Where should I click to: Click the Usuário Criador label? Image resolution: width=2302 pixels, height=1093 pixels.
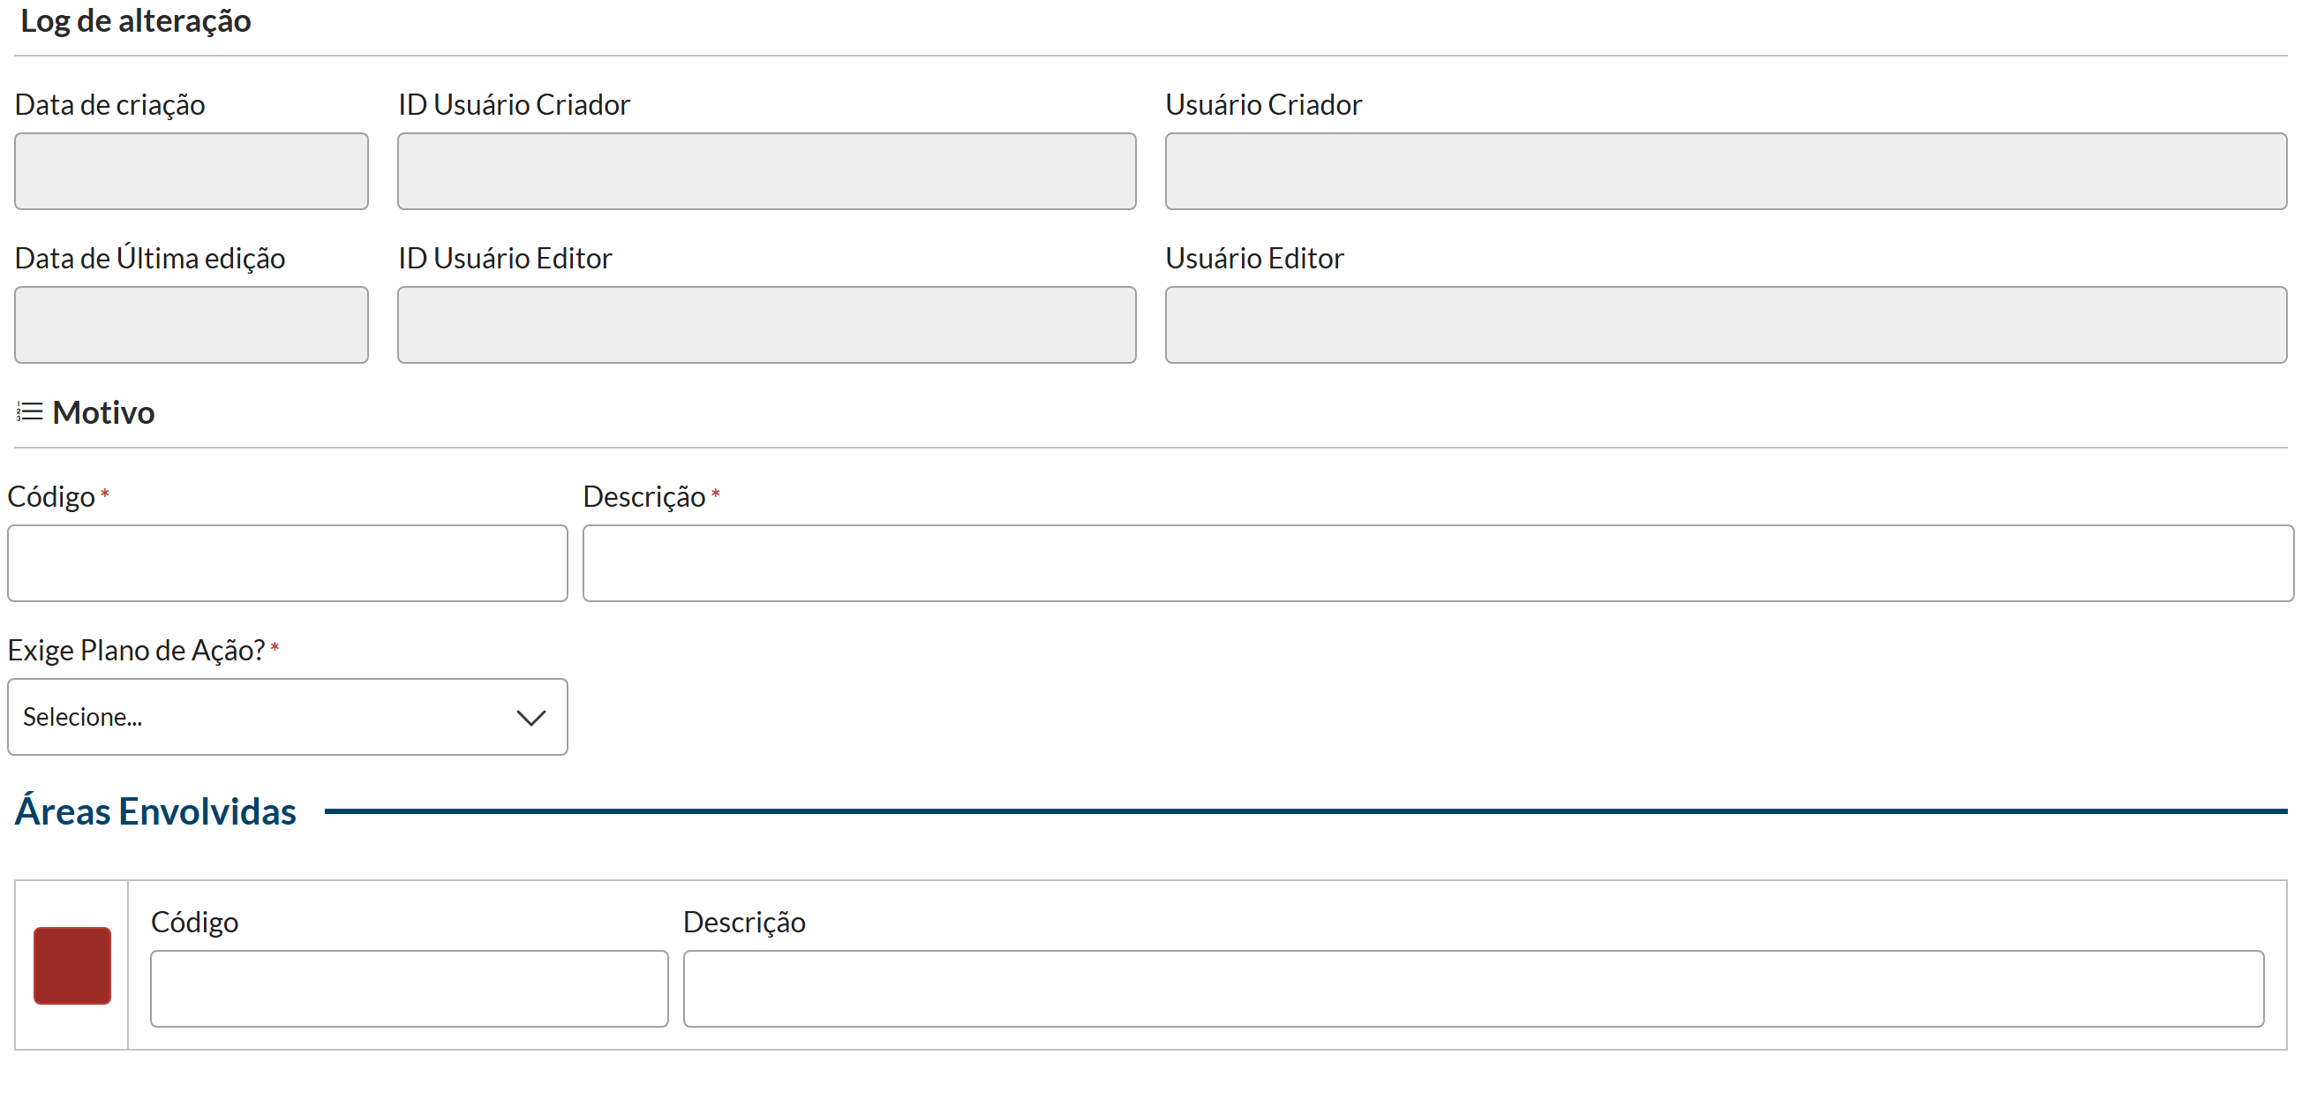1263,104
